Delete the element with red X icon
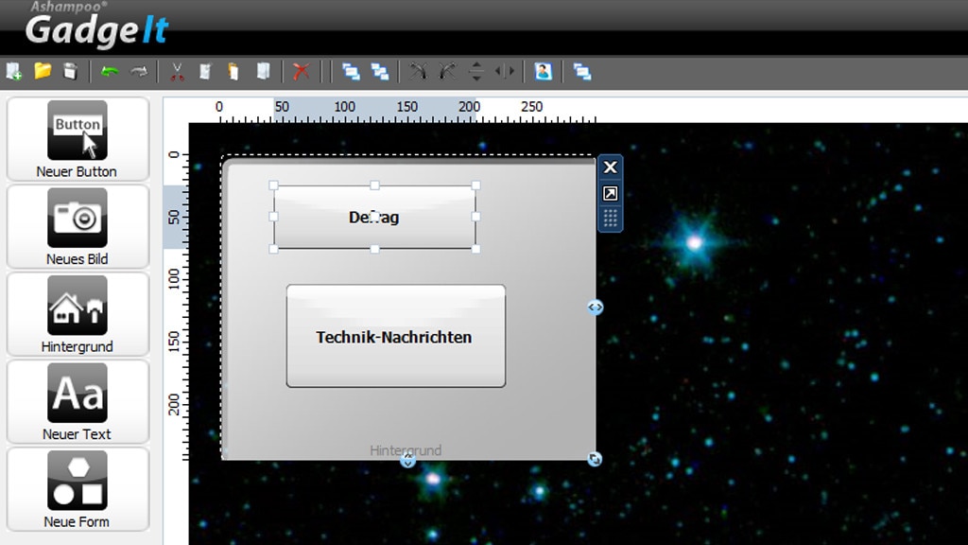 pyautogui.click(x=302, y=71)
